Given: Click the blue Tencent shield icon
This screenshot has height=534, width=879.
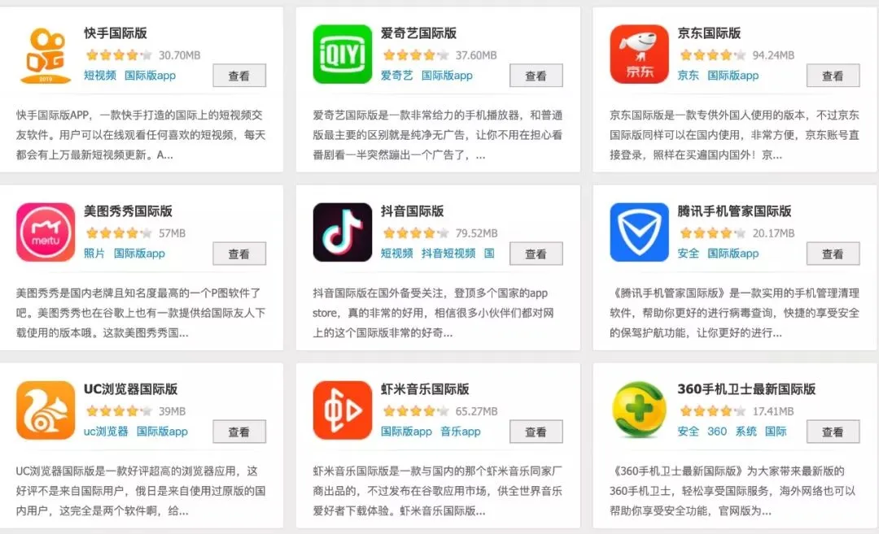Looking at the screenshot, I should click(639, 232).
